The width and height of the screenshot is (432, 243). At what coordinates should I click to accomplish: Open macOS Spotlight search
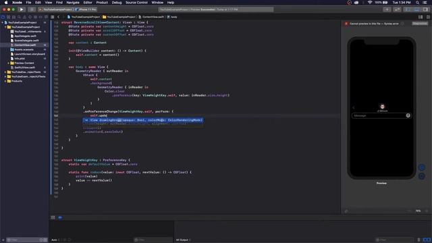tap(417, 3)
